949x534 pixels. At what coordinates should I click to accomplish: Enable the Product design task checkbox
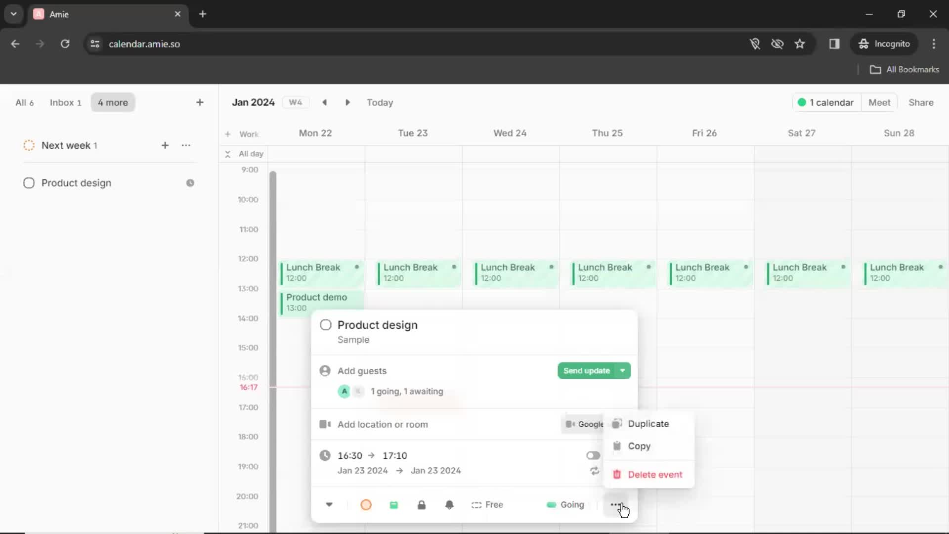[x=29, y=182]
